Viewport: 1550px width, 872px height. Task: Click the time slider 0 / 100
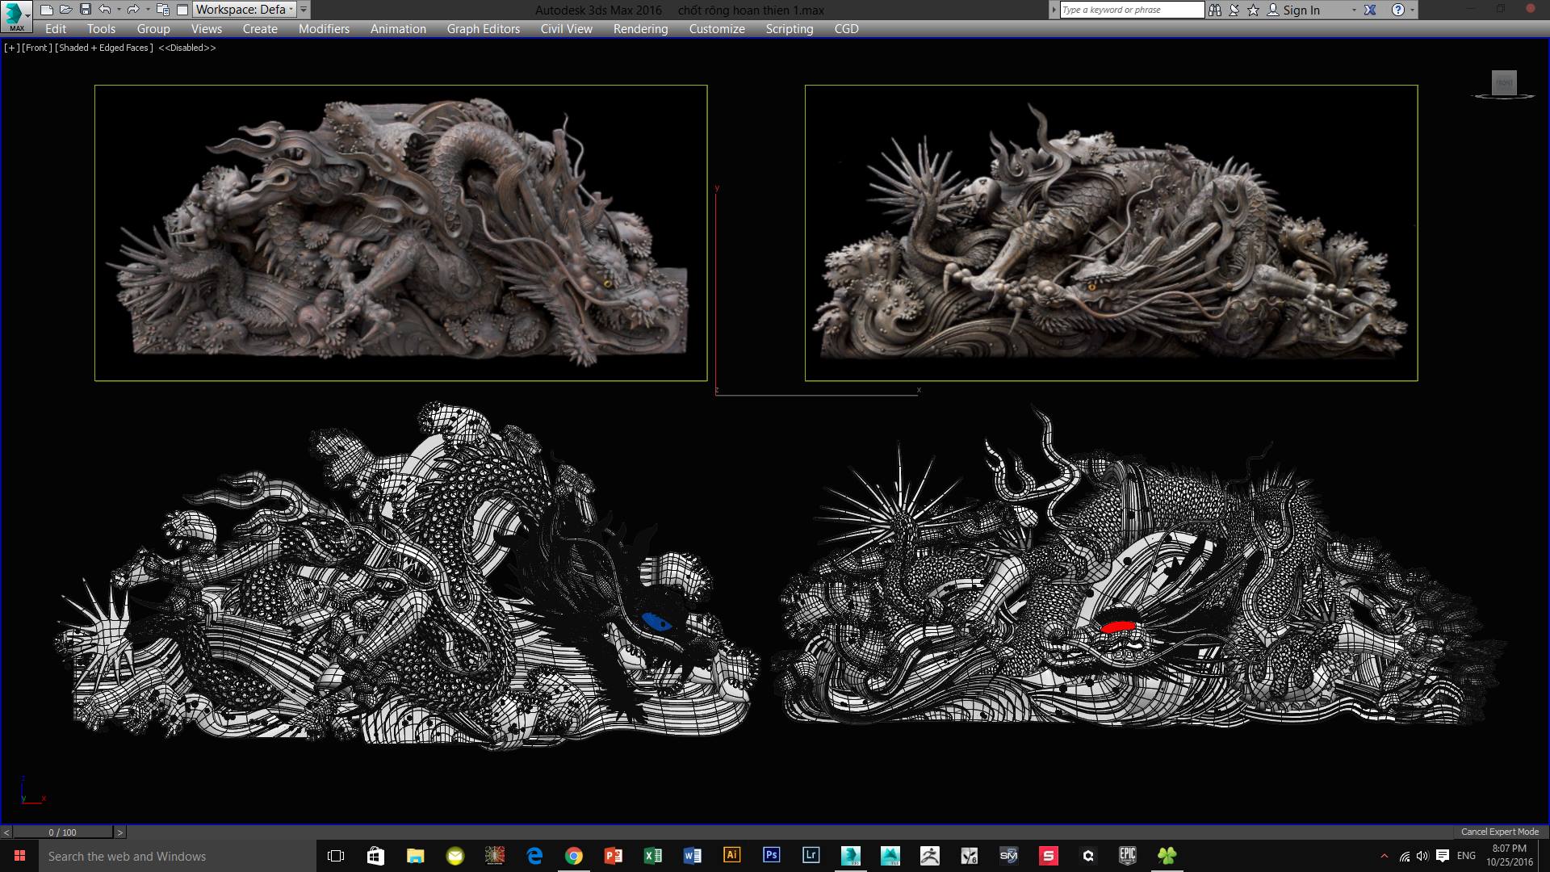coord(63,832)
